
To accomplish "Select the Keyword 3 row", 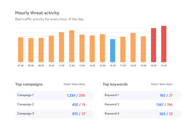I will click(x=142, y=114).
